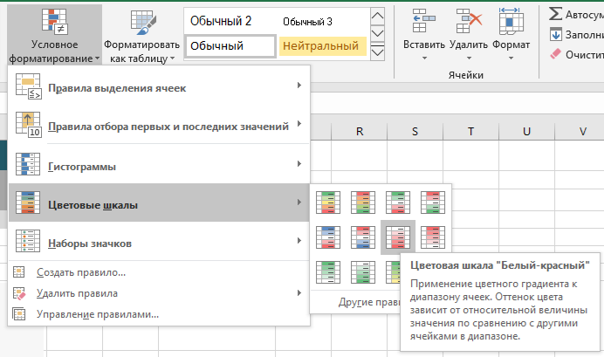
Task: Click the Очистить eraser icon
Action: click(x=556, y=53)
